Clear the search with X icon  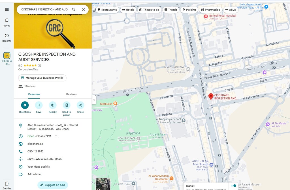click(x=84, y=10)
